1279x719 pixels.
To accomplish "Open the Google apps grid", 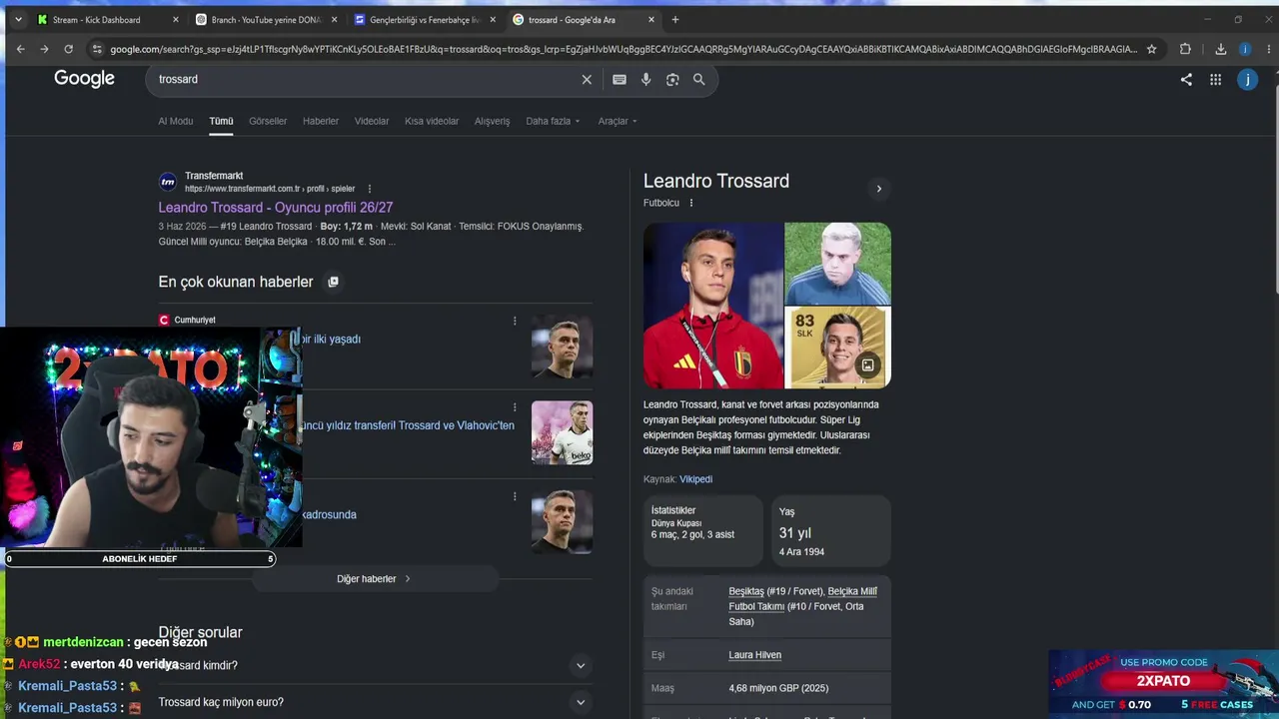I will coord(1215,80).
